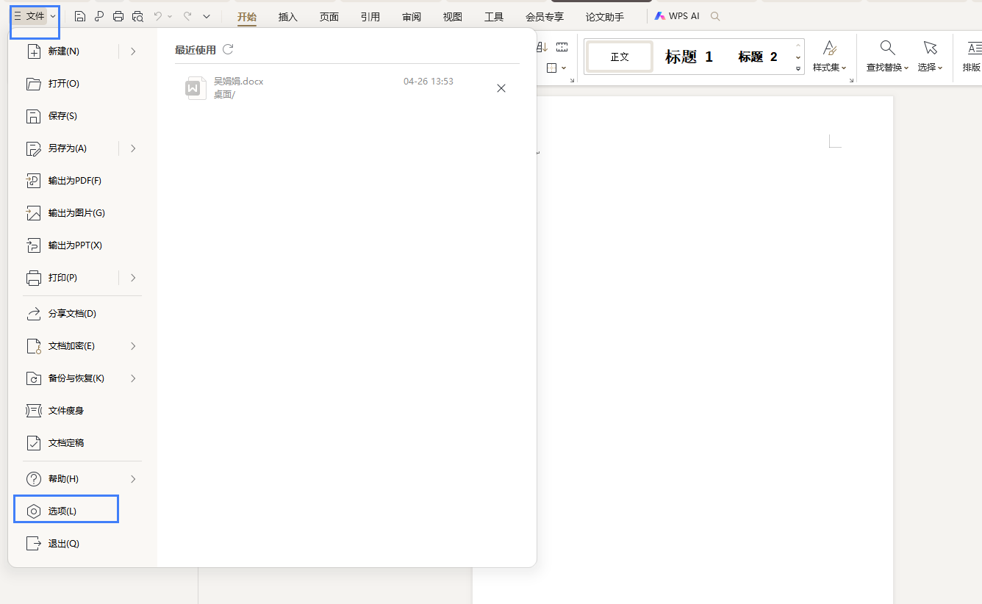Viewport: 982px width, 604px height.
Task: Click the dotted-rectangle icon next to sort
Action: [562, 47]
